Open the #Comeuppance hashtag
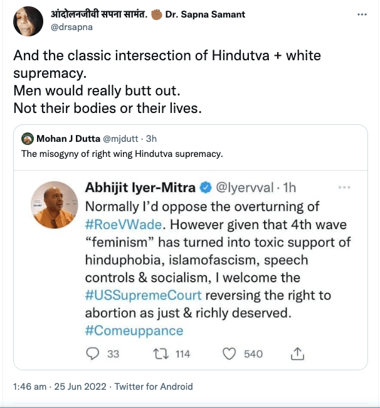This screenshot has height=408, width=380. click(133, 331)
